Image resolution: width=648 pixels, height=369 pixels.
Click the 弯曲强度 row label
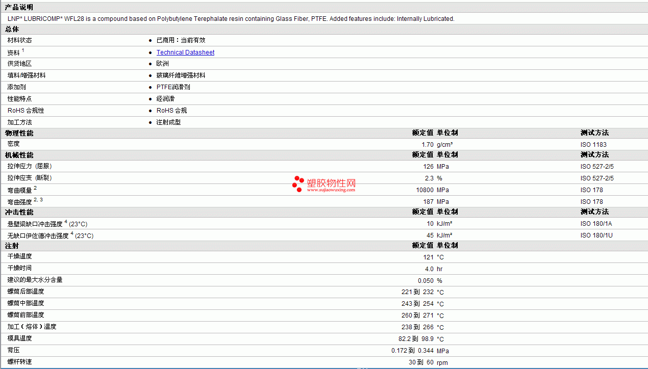coord(19,202)
